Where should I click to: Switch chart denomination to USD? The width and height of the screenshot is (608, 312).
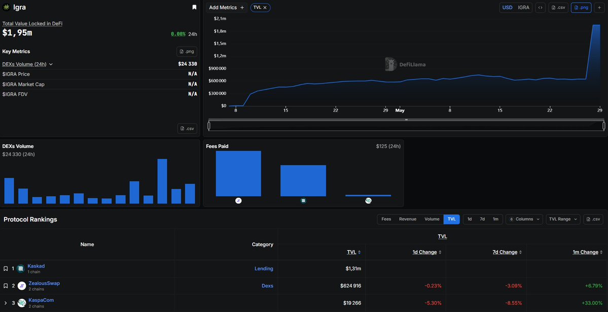click(507, 8)
